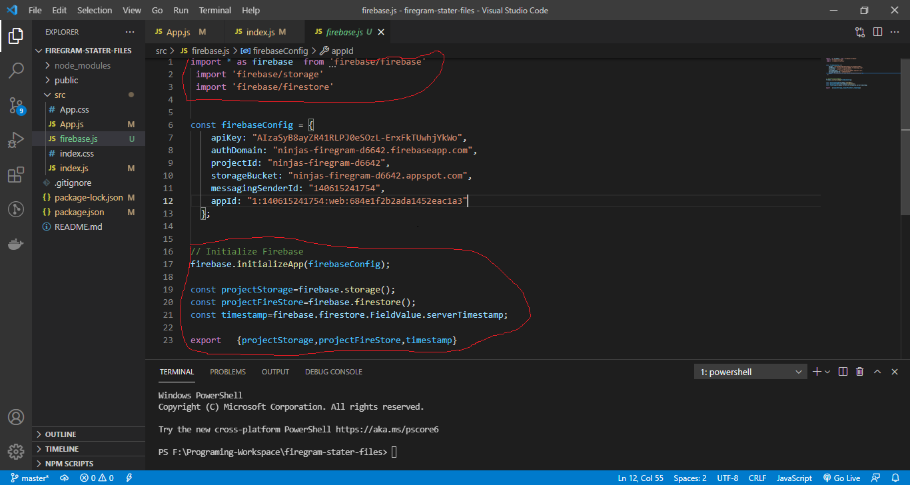This screenshot has height=485, width=910.
Task: Open App.css in file explorer
Action: pyautogui.click(x=89, y=109)
